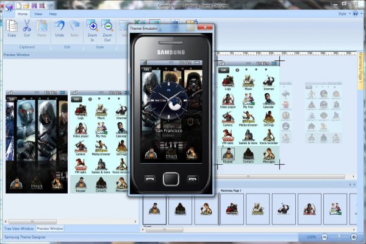Open the Help ribbon tab
Image resolution: width=366 pixels, height=244 pixels.
(x=53, y=14)
